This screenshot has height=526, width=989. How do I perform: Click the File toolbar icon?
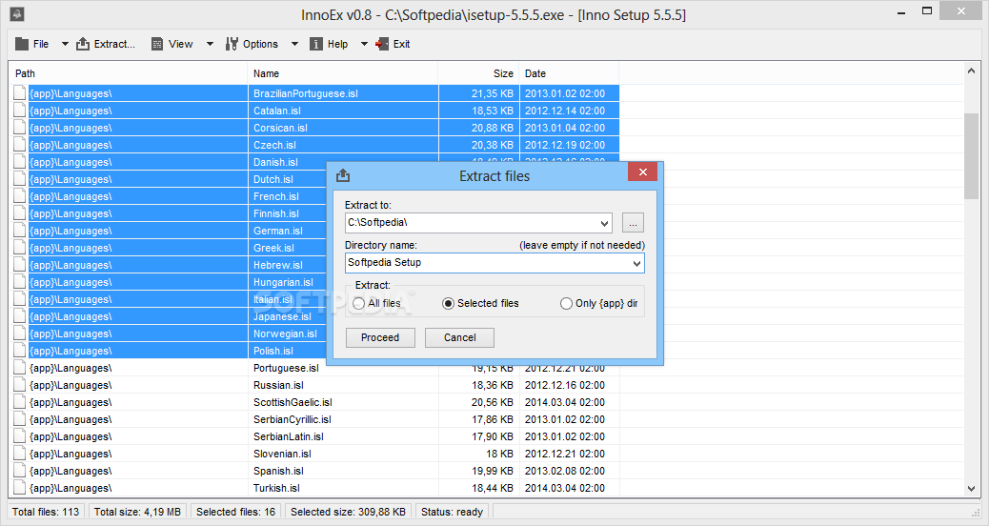[22, 44]
